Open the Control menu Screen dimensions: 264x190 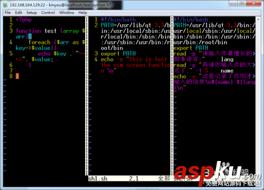48,13
